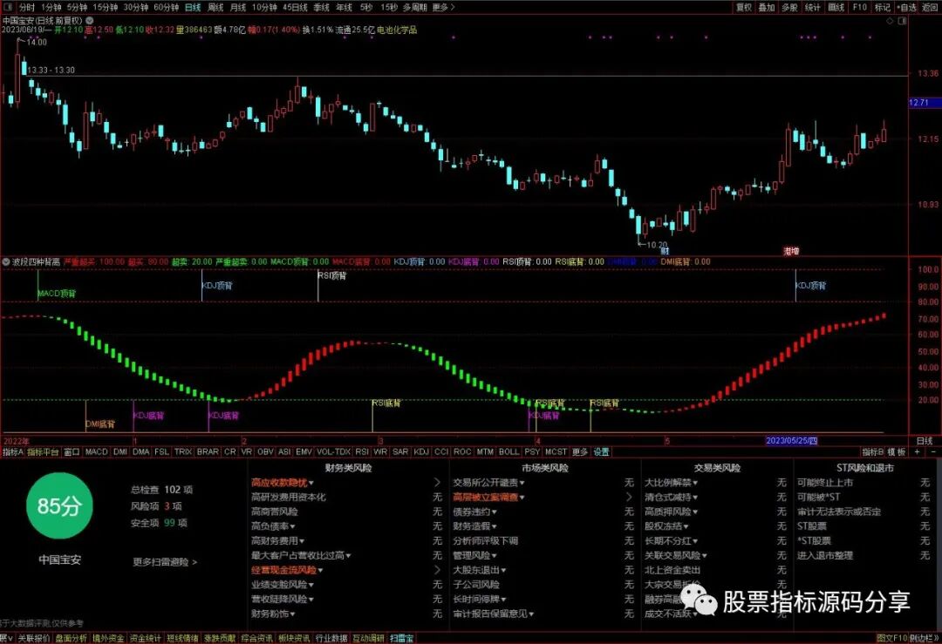Switch to the 年线 period tab
The image size is (942, 644).
coord(345,7)
